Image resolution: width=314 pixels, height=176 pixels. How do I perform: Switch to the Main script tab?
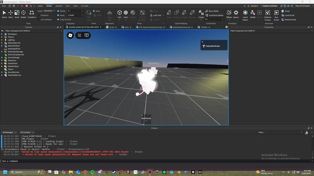[126, 27]
